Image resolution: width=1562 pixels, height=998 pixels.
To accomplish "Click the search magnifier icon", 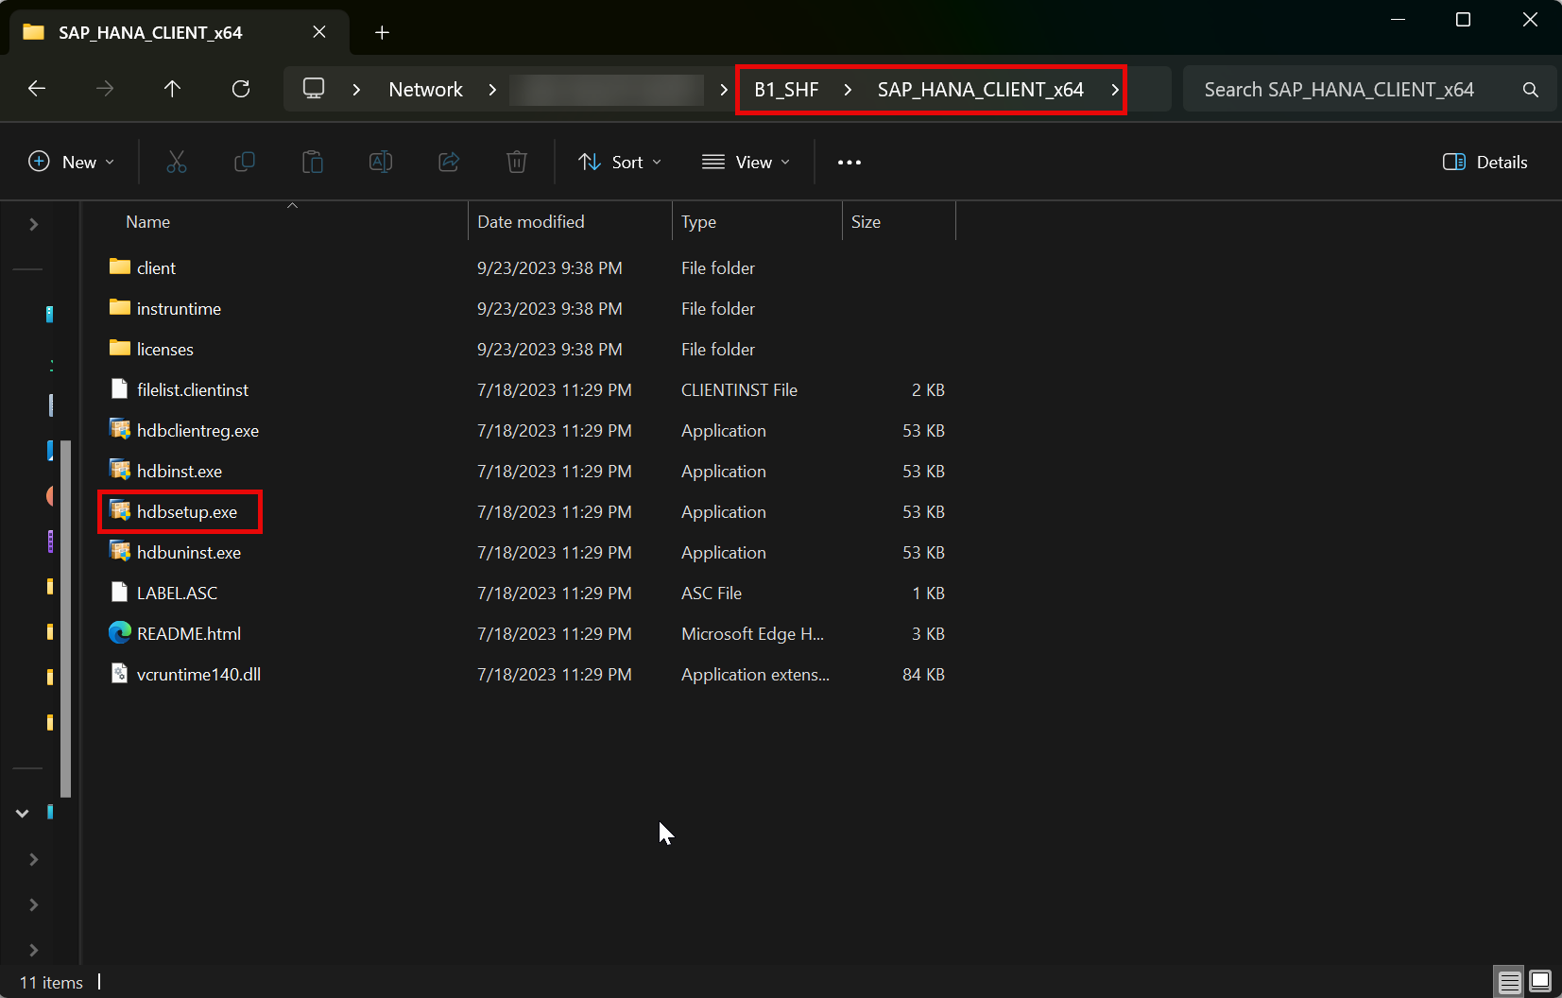I will coord(1531,90).
